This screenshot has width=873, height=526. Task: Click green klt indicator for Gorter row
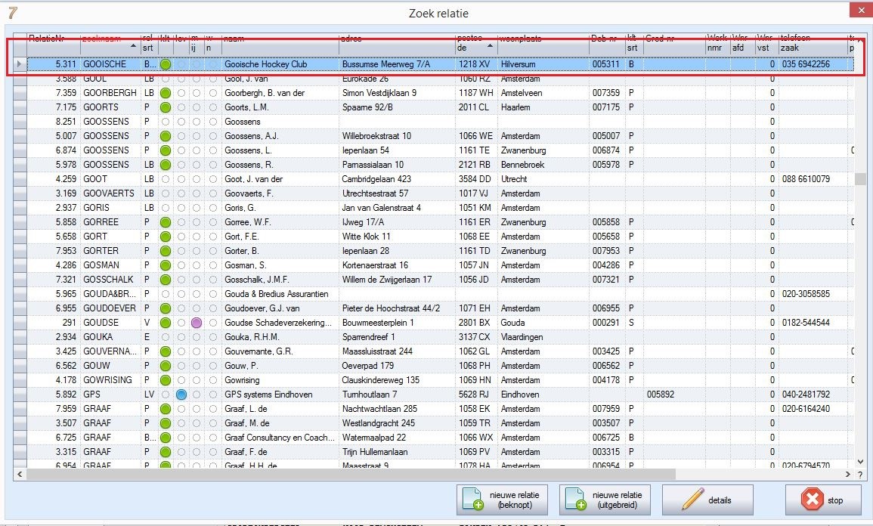click(166, 251)
